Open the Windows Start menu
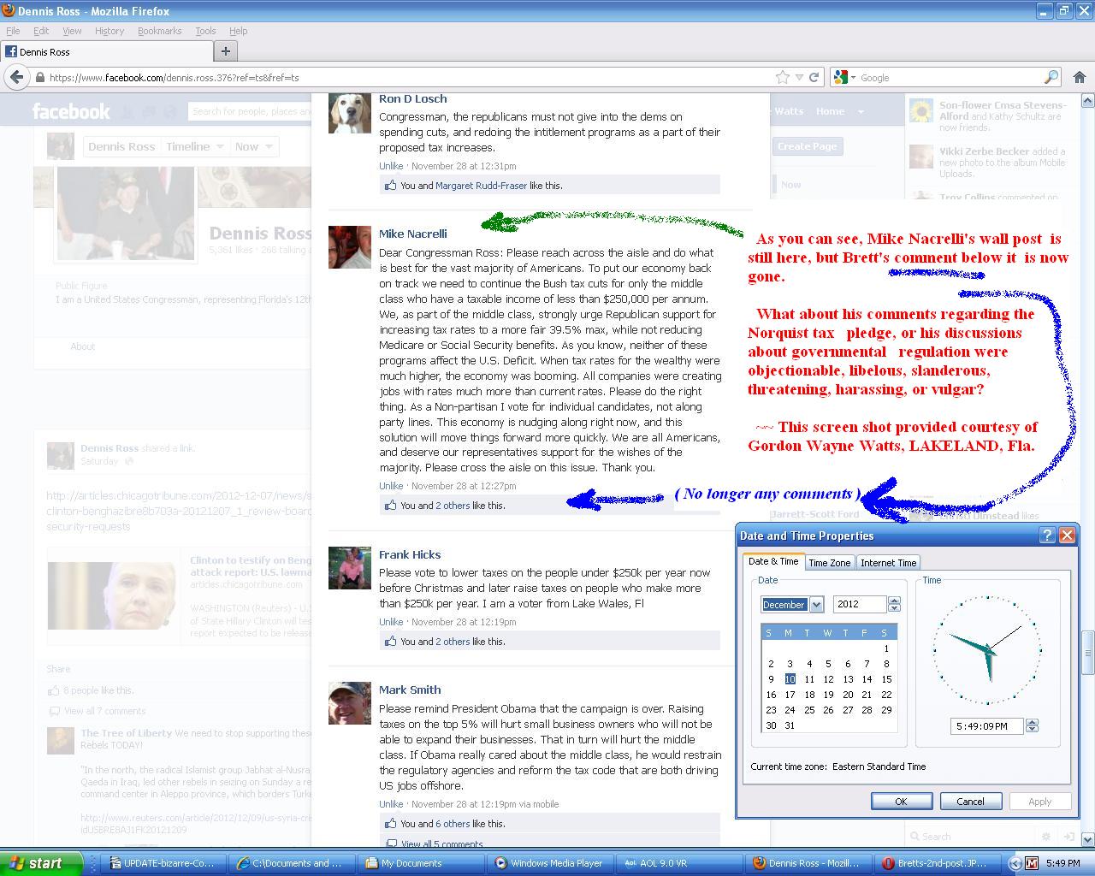 (41, 863)
